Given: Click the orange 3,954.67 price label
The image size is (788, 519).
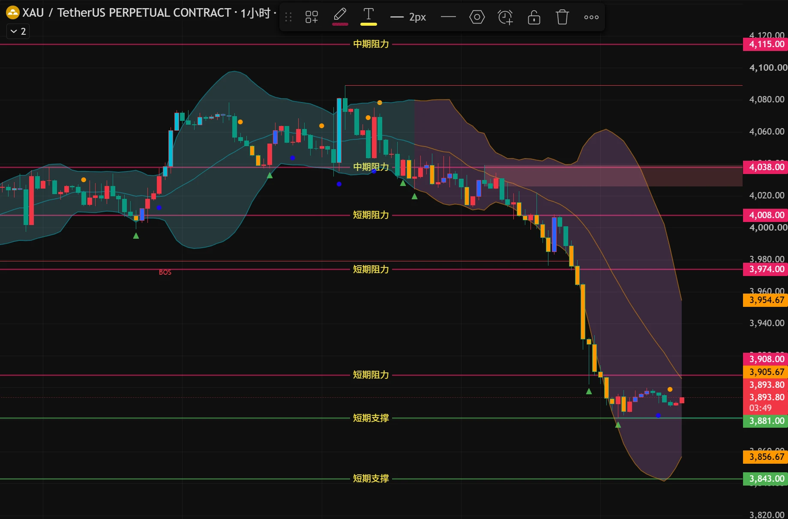Looking at the screenshot, I should click(x=765, y=300).
